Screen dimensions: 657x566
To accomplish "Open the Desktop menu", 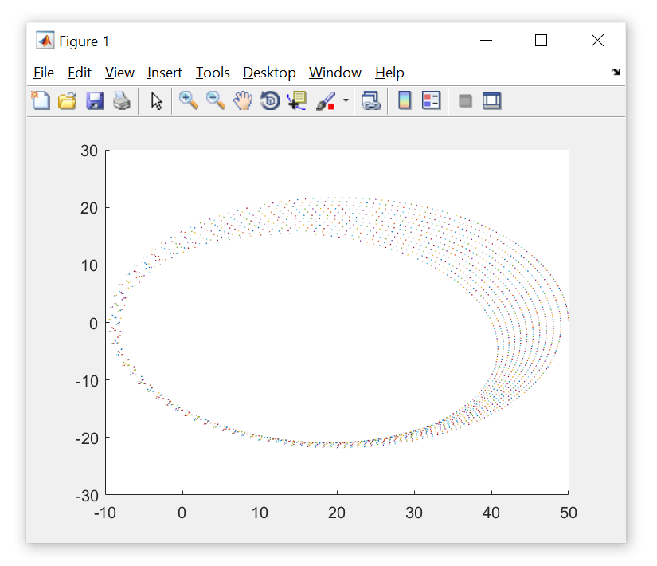I will (x=269, y=73).
